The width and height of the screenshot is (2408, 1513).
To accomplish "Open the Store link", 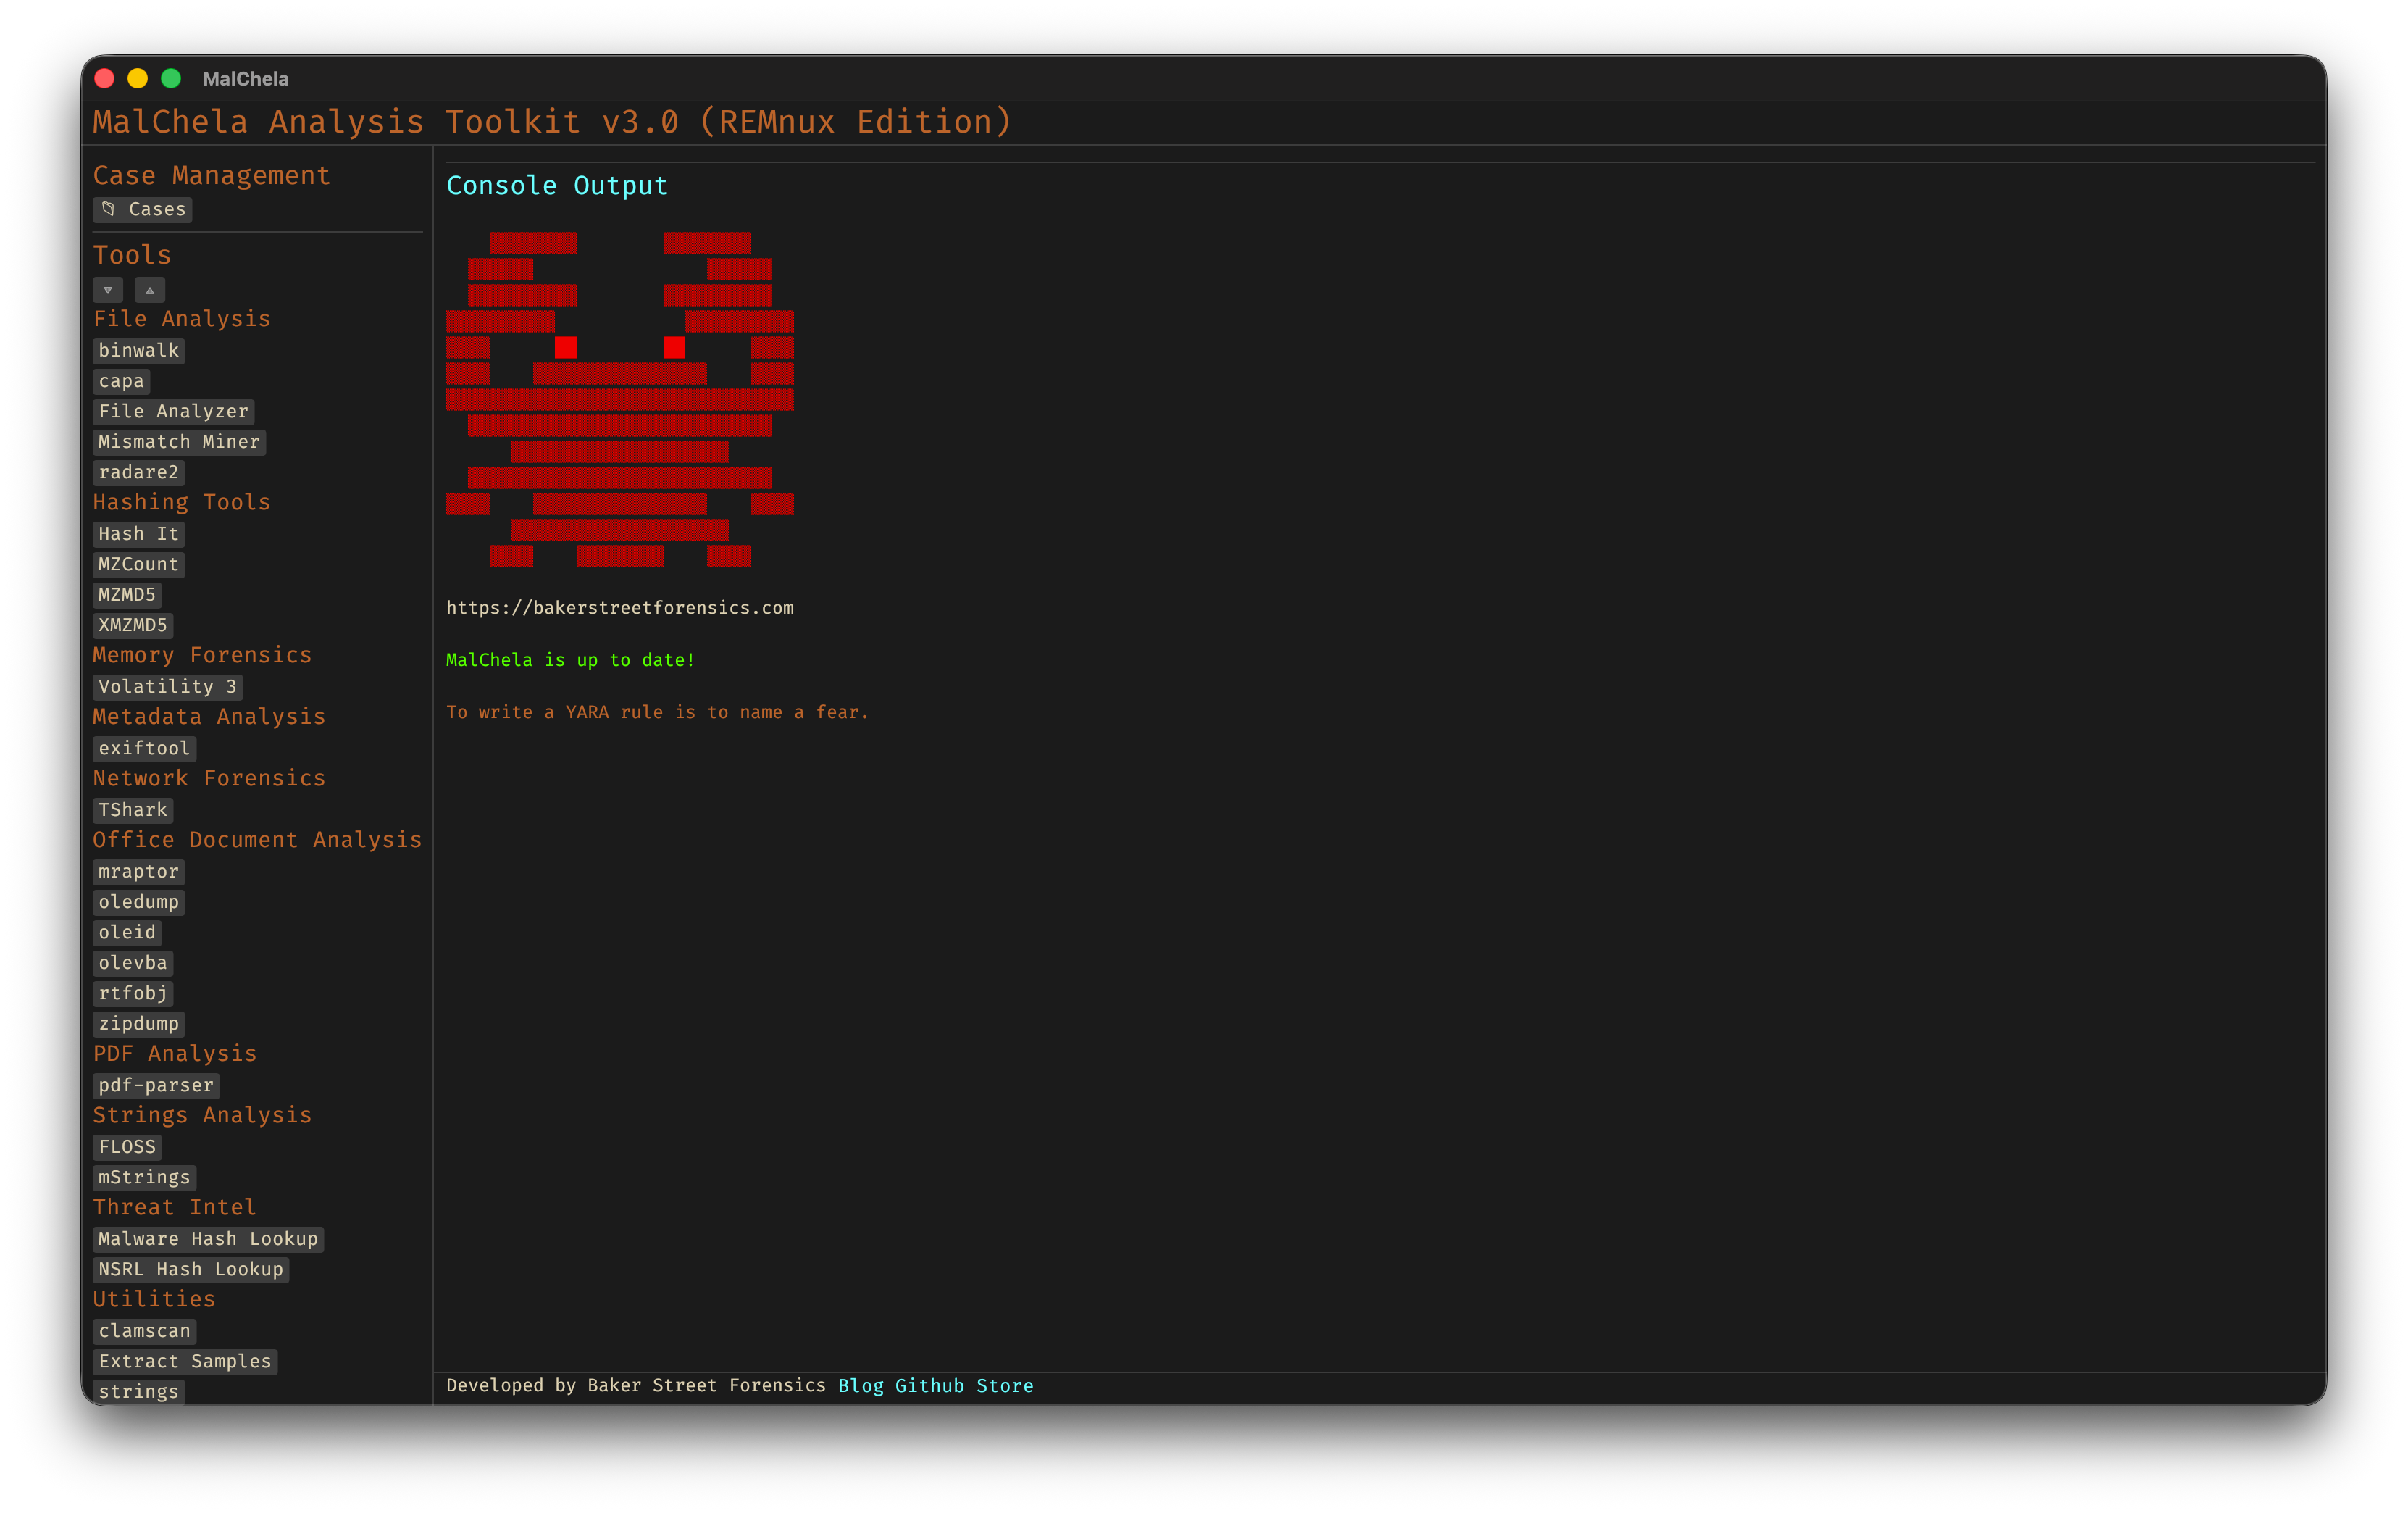I will click(1005, 1385).
